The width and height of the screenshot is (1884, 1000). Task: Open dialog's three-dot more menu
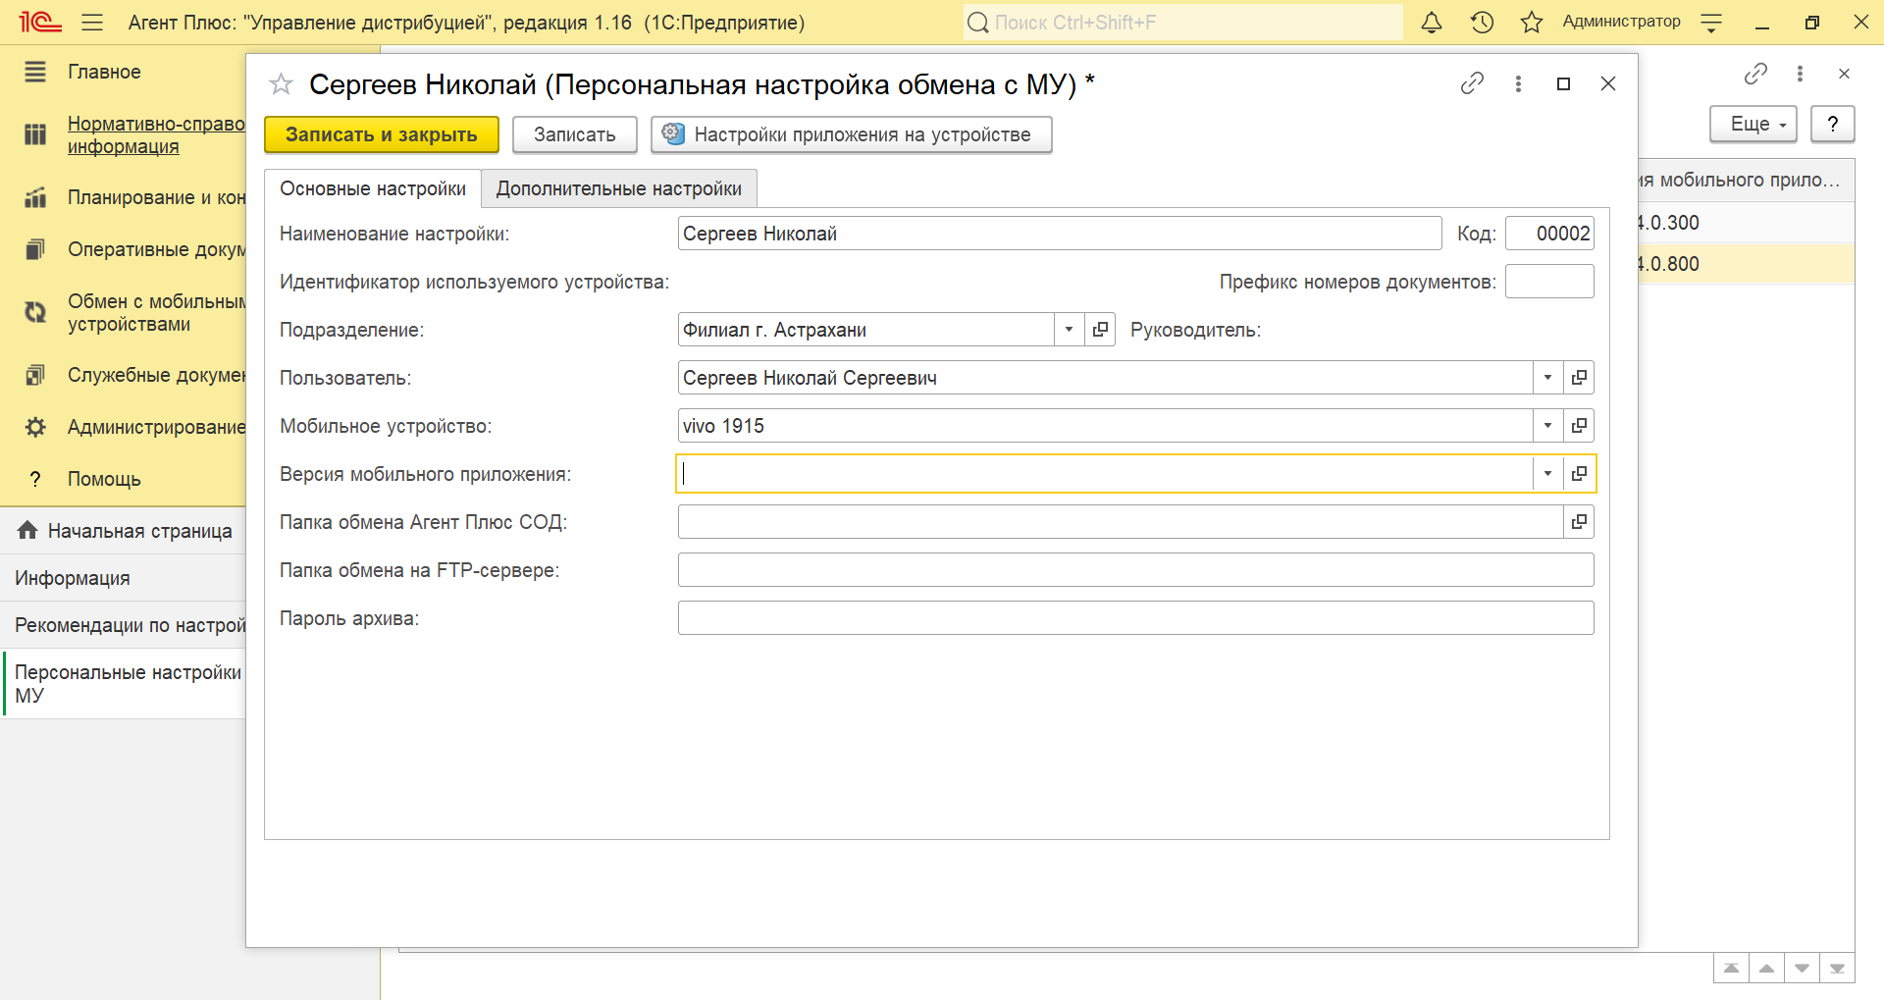click(1518, 83)
